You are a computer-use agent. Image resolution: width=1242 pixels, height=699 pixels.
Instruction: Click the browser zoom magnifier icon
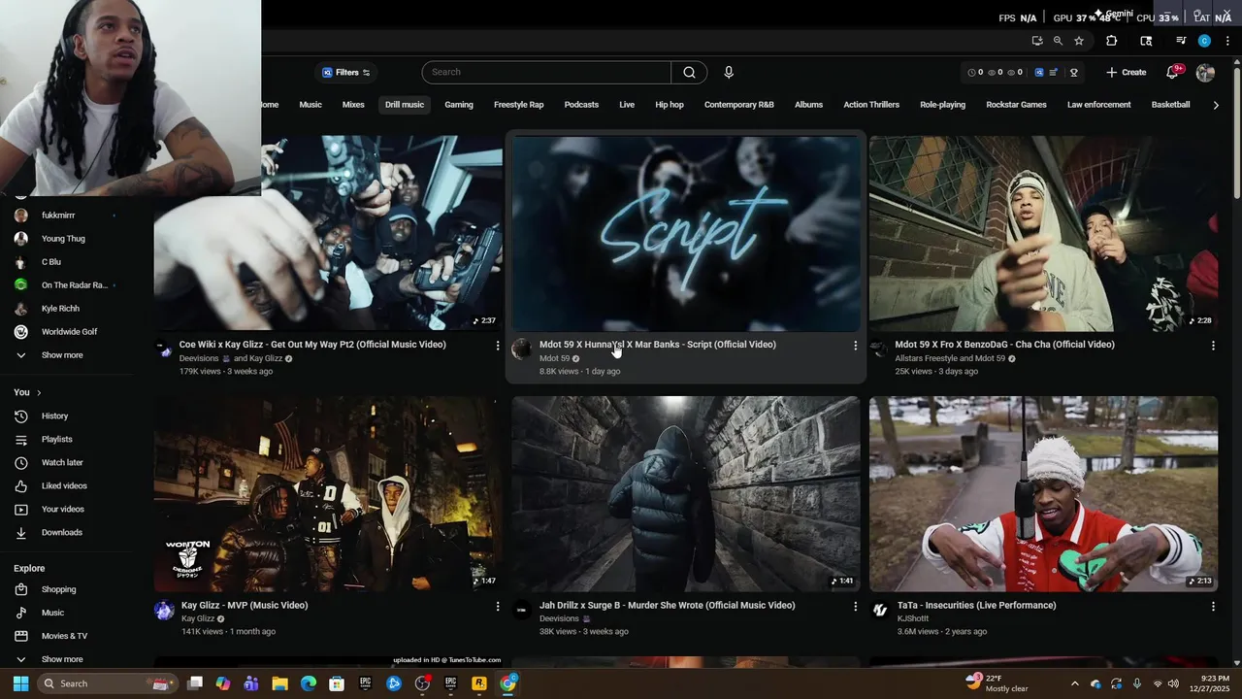tap(1058, 41)
